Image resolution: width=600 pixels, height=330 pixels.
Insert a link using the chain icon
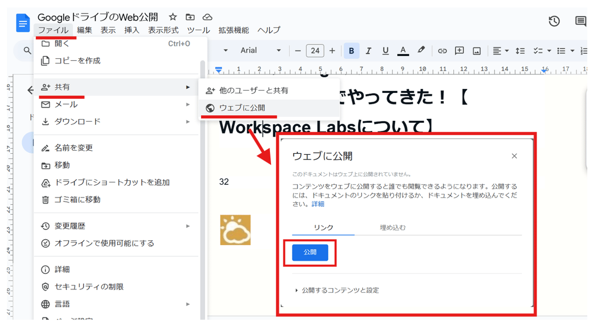[442, 50]
